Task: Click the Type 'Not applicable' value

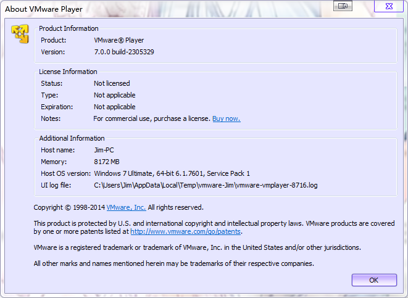Action: [114, 95]
